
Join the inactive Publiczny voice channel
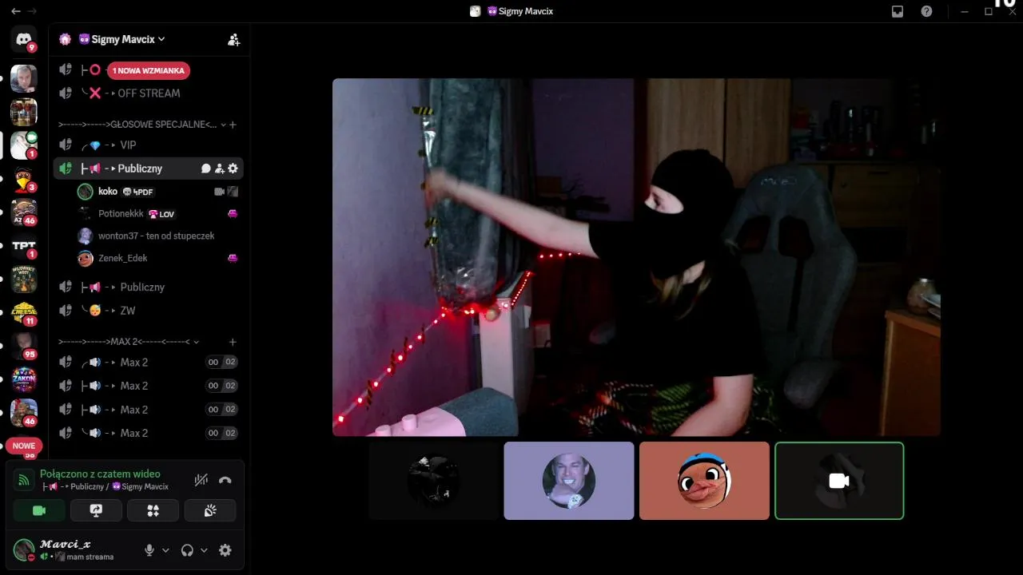149,287
